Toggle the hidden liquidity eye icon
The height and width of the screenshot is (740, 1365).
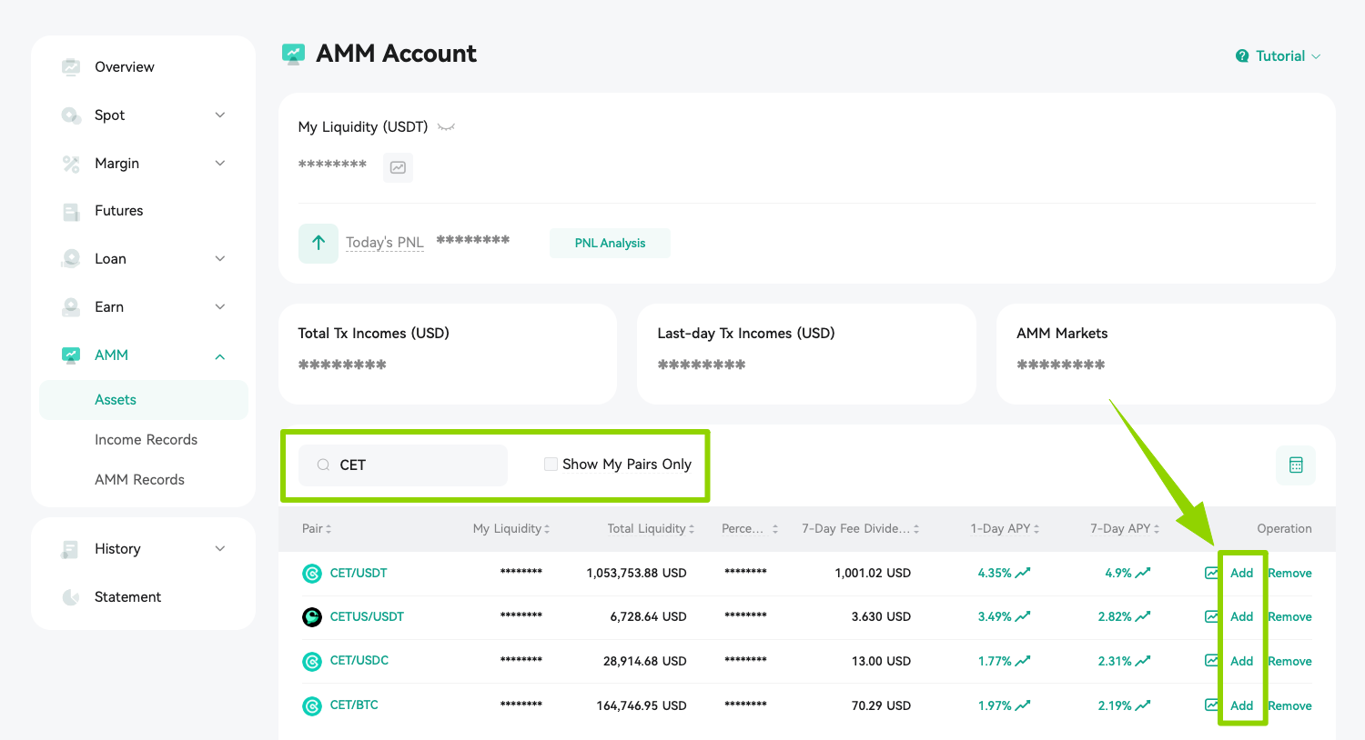446,127
